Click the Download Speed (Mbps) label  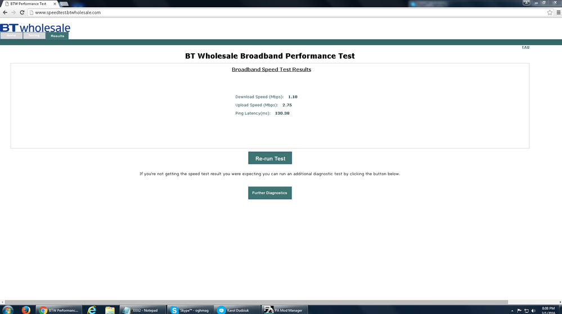pyautogui.click(x=259, y=97)
